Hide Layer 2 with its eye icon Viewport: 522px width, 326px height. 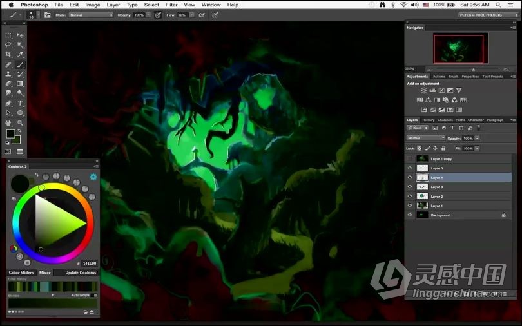point(410,197)
